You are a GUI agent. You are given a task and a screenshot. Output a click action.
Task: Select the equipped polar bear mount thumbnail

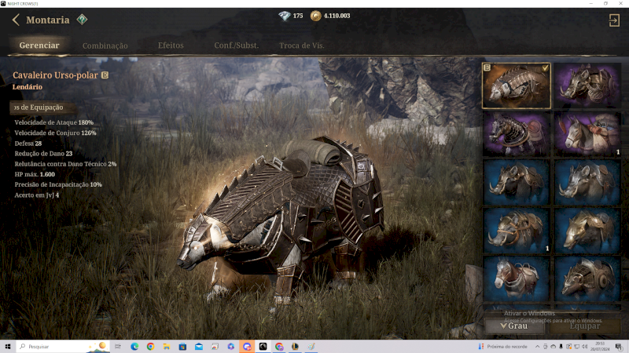(516, 85)
